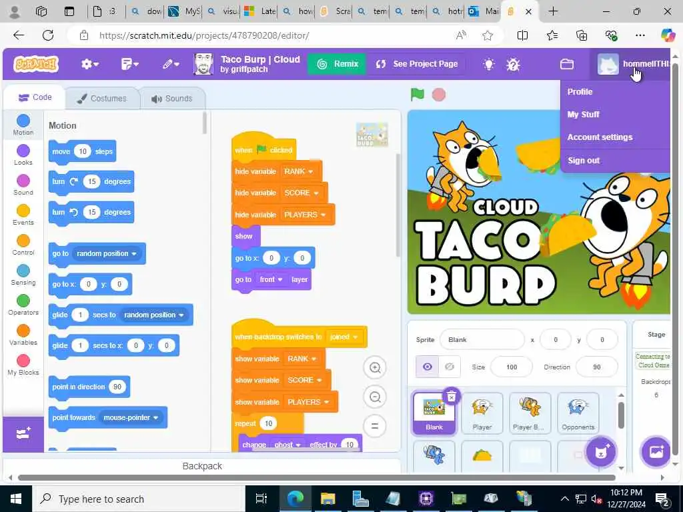Click the taskbar search box
This screenshot has width=683, height=512.
tap(139, 499)
